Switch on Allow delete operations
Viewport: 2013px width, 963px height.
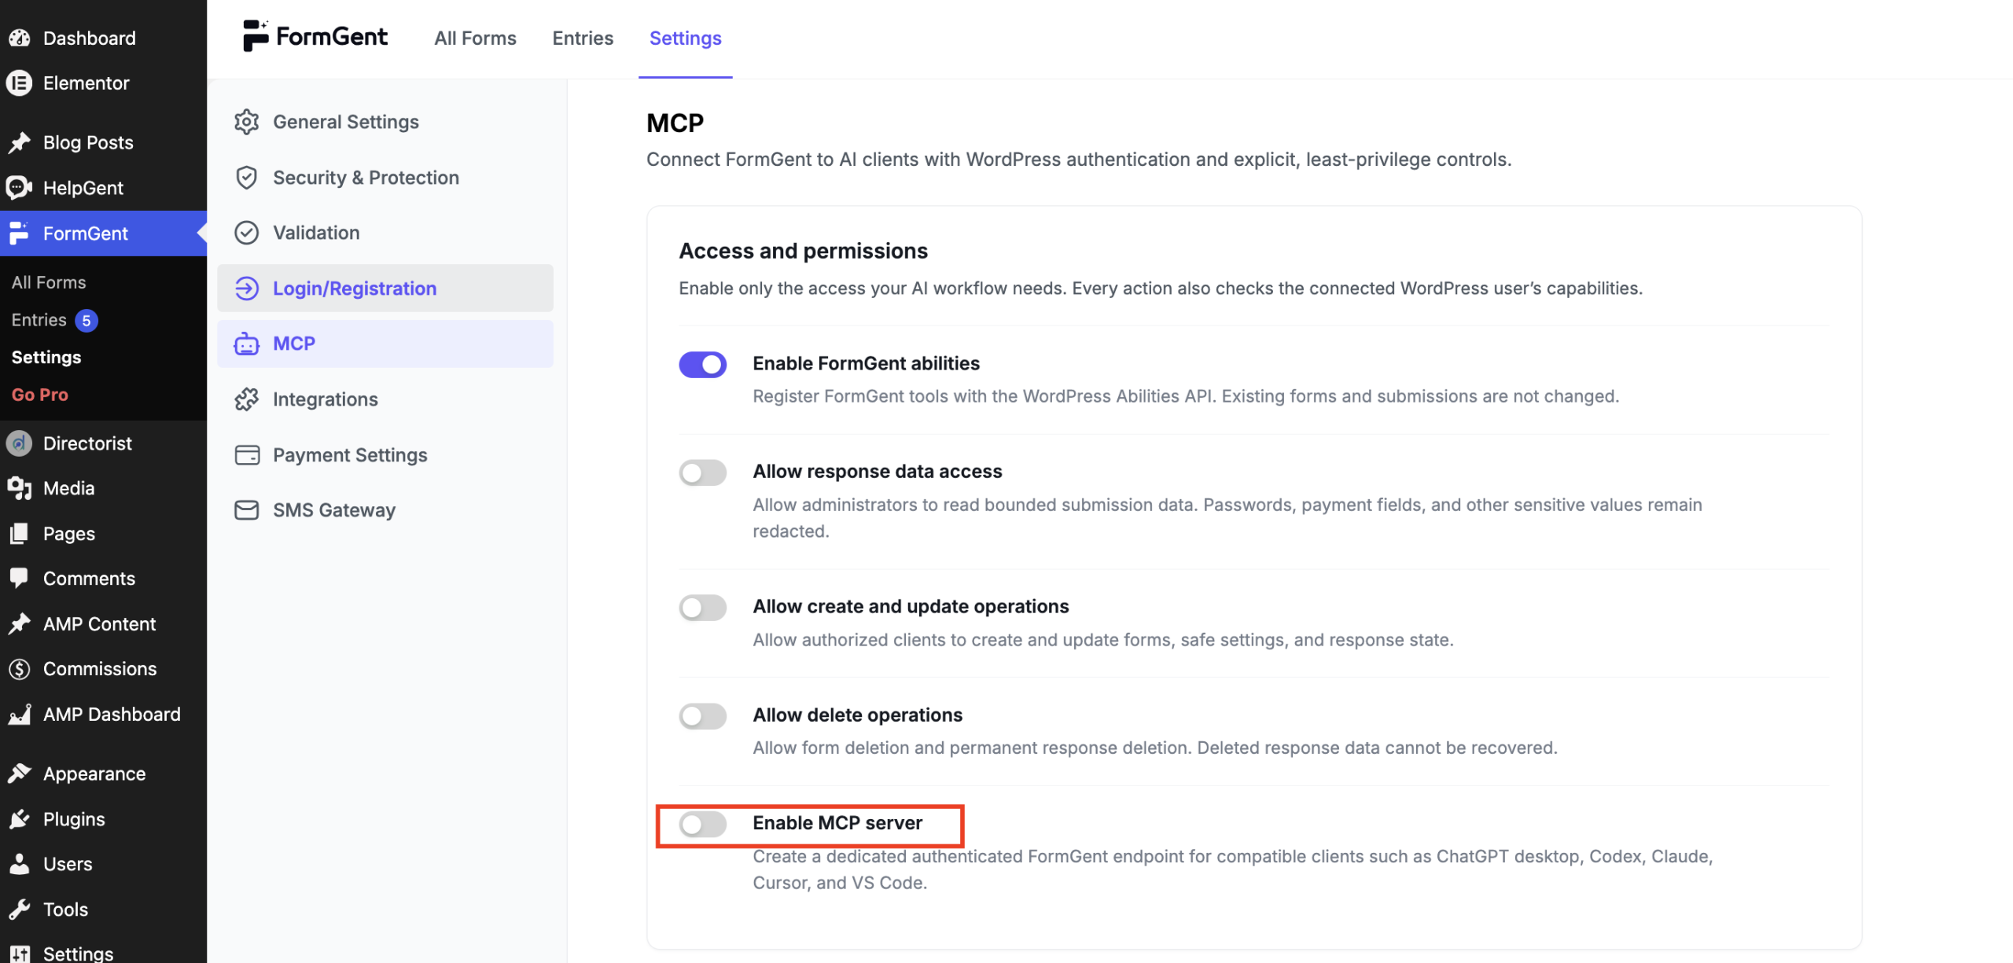[703, 716]
